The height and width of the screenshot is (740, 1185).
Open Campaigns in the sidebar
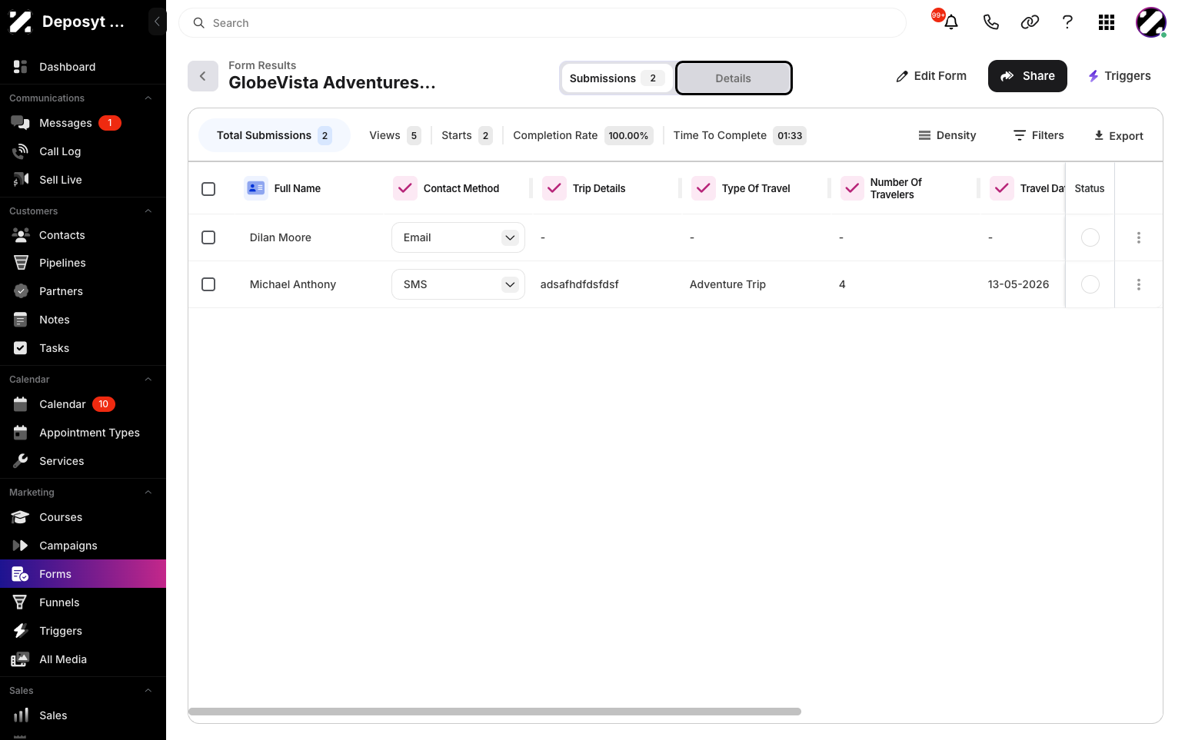[83, 546]
